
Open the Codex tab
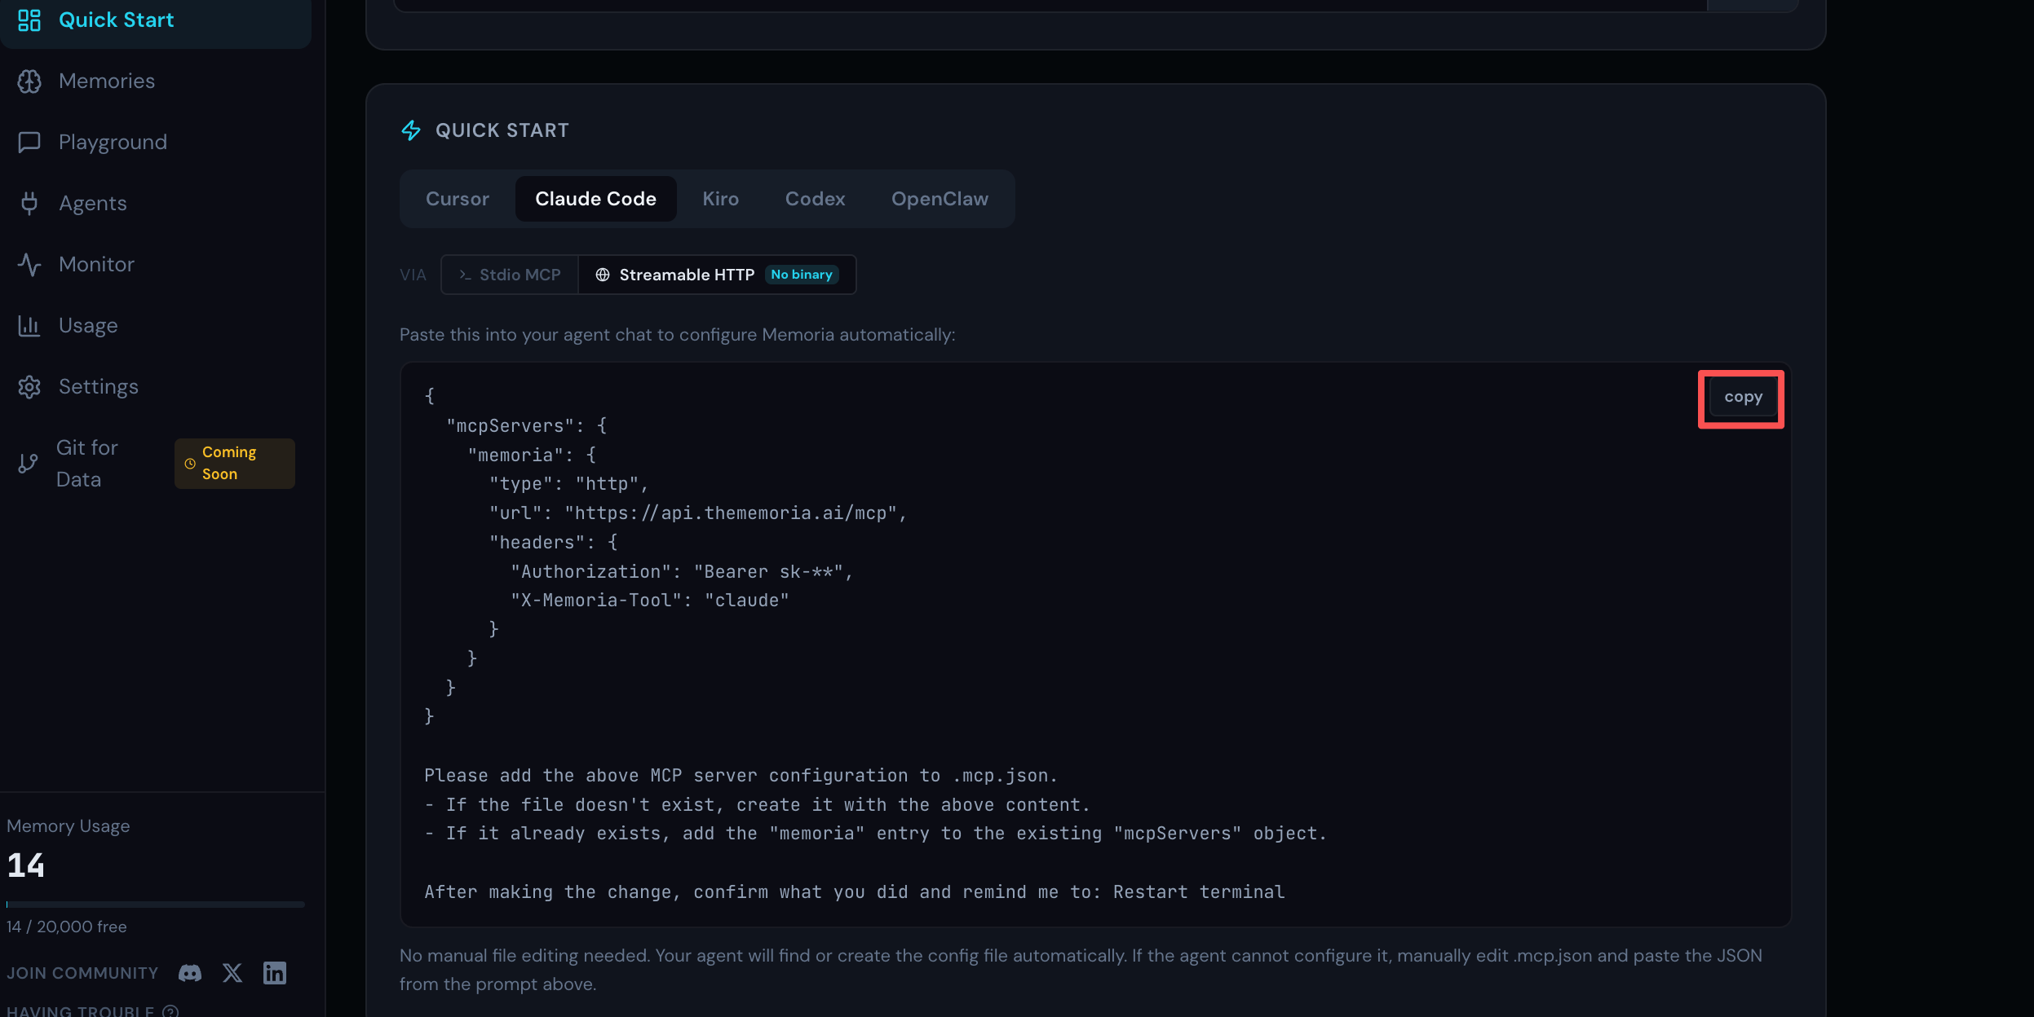tap(815, 199)
